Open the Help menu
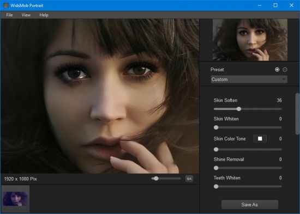Viewport: 300px width, 214px height. coord(44,15)
